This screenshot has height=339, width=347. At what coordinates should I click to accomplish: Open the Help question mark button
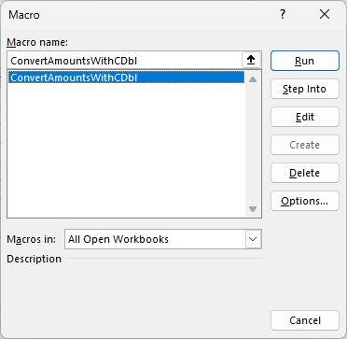[x=283, y=14]
